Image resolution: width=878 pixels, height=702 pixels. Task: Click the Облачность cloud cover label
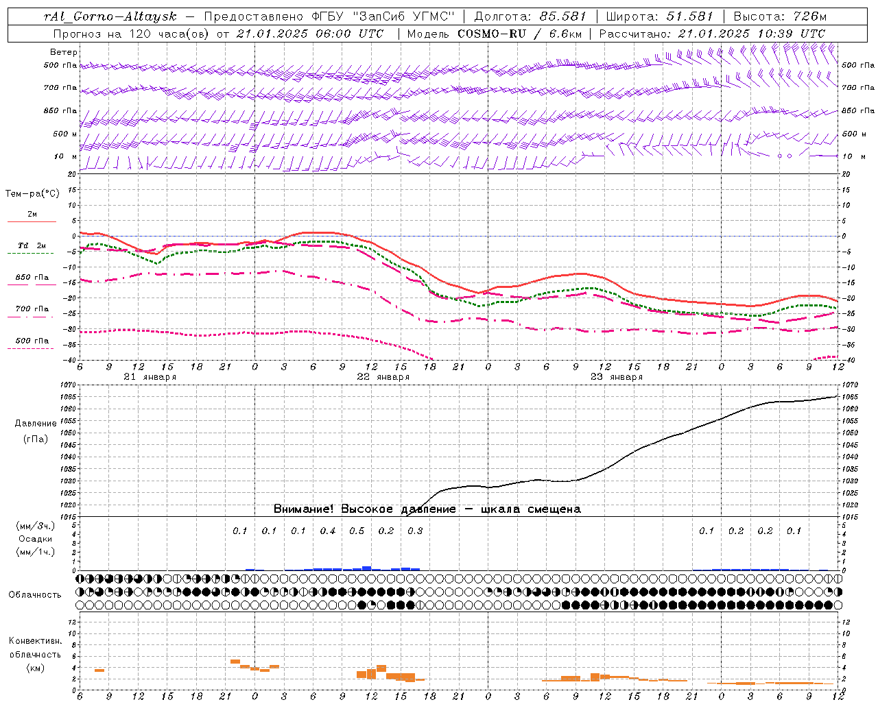tap(35, 595)
